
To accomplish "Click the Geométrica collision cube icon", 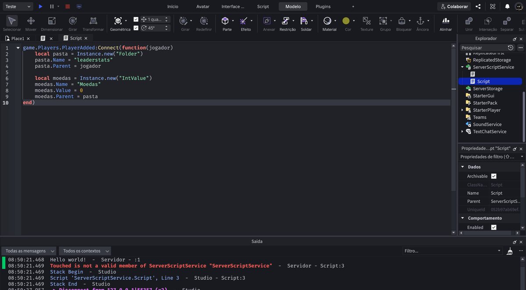I will pyautogui.click(x=118, y=21).
